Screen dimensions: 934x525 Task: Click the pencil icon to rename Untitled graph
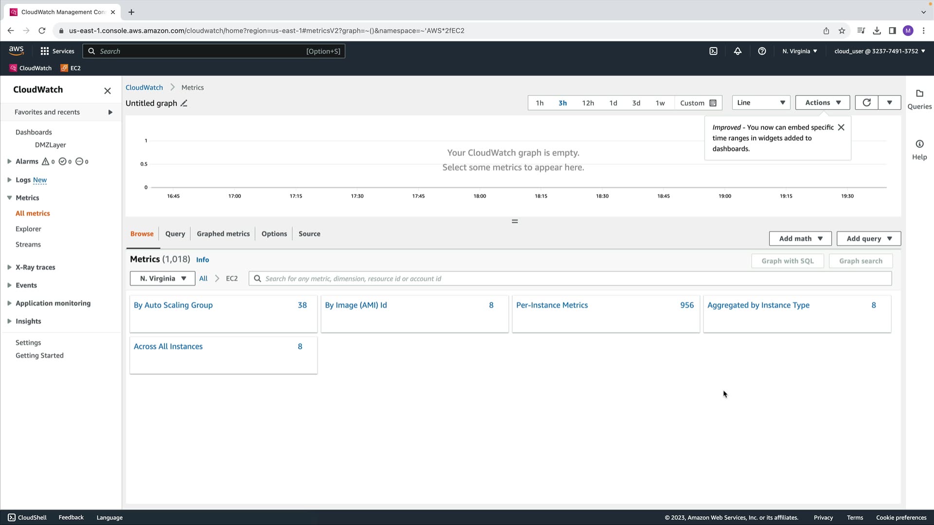click(x=184, y=103)
